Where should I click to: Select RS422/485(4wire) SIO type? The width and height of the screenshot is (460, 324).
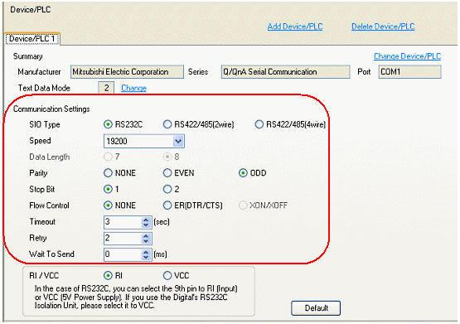click(259, 124)
